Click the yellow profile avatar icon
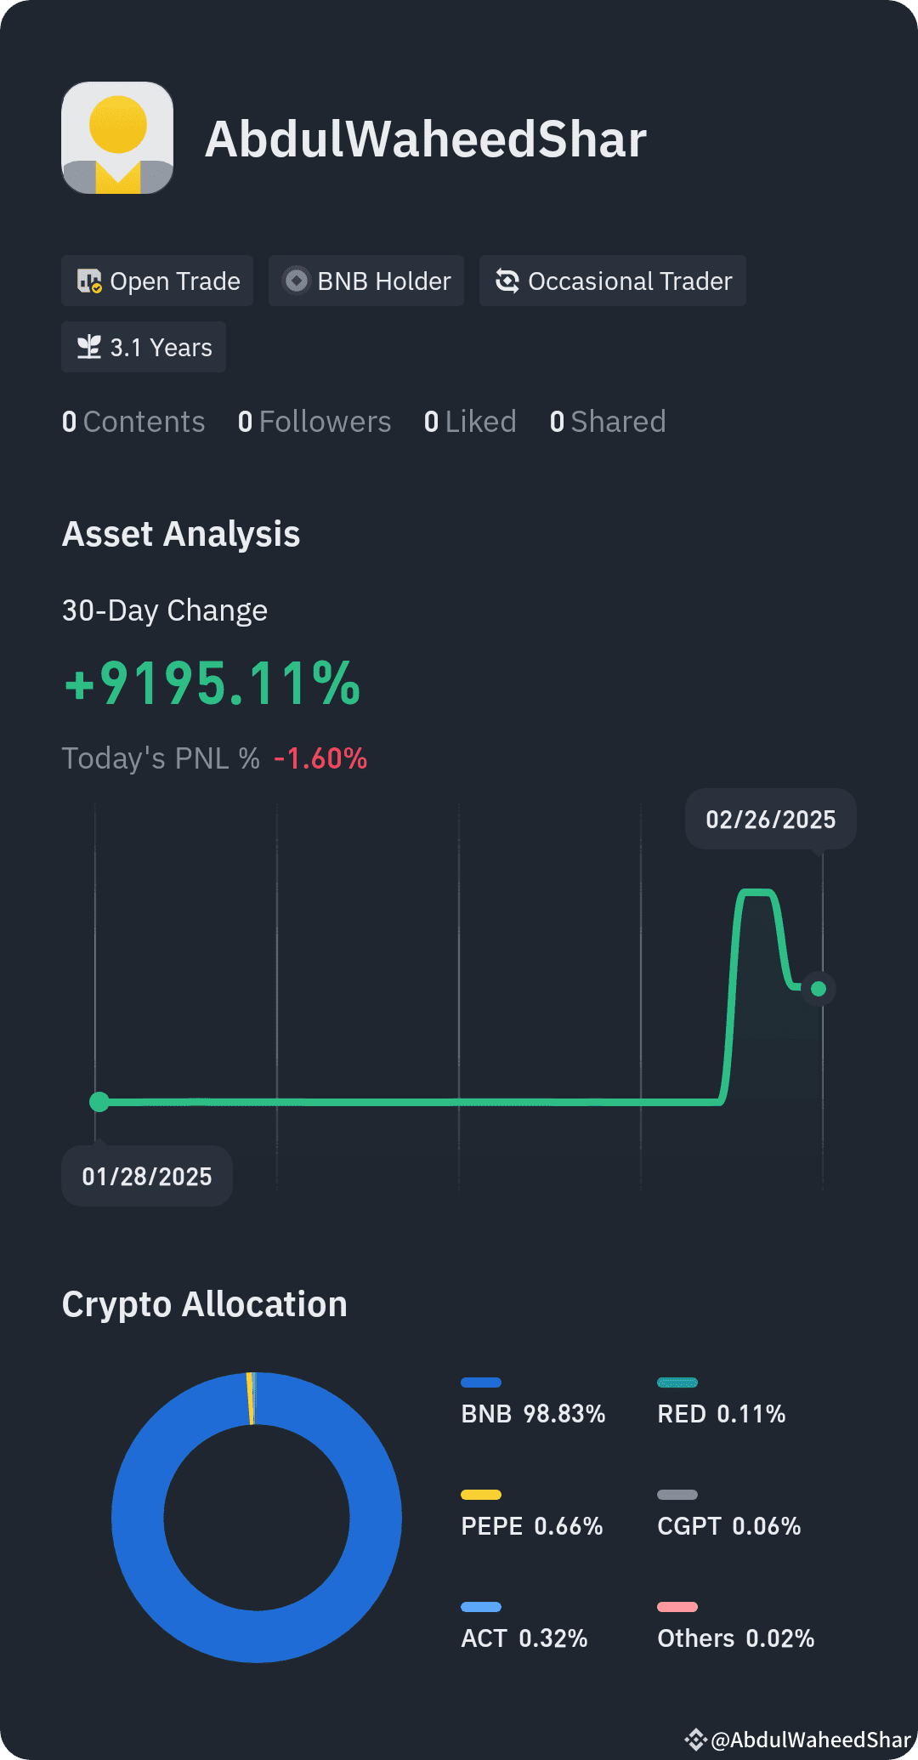This screenshot has height=1760, width=918. (x=117, y=138)
